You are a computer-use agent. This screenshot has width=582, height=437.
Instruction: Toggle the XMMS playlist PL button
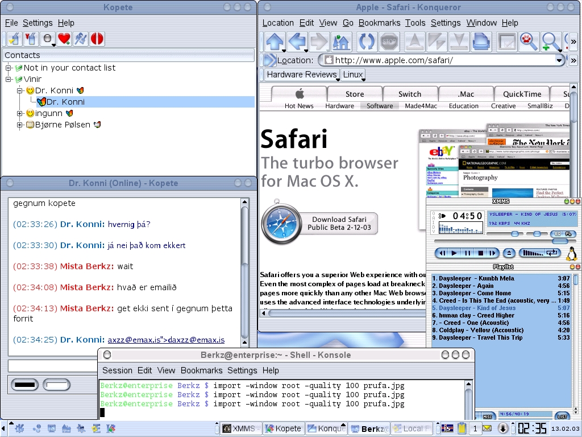coord(568,233)
